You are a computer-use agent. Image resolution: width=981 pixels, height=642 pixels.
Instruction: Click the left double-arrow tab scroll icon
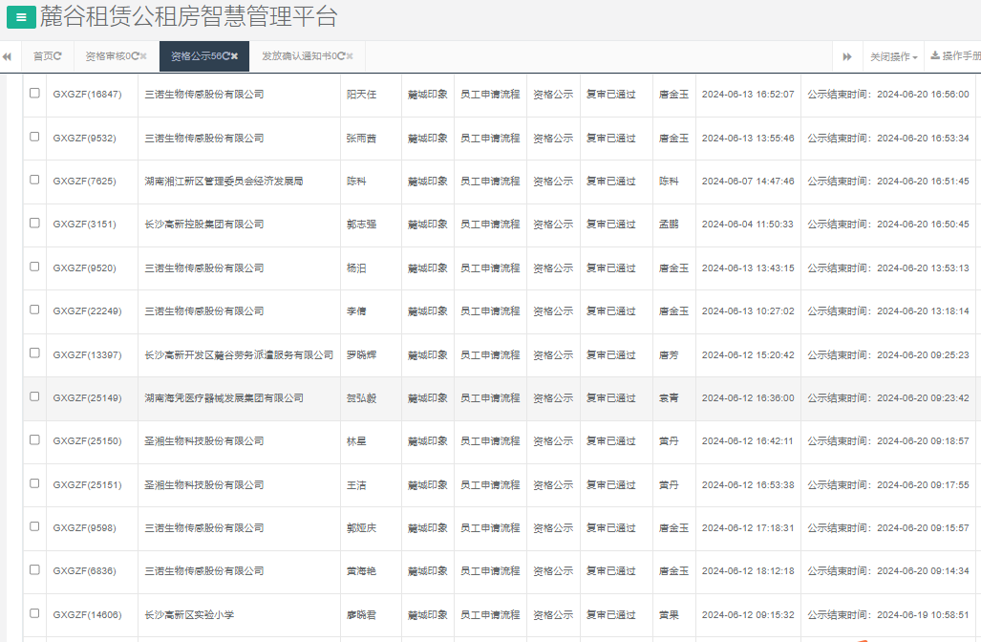(8, 55)
